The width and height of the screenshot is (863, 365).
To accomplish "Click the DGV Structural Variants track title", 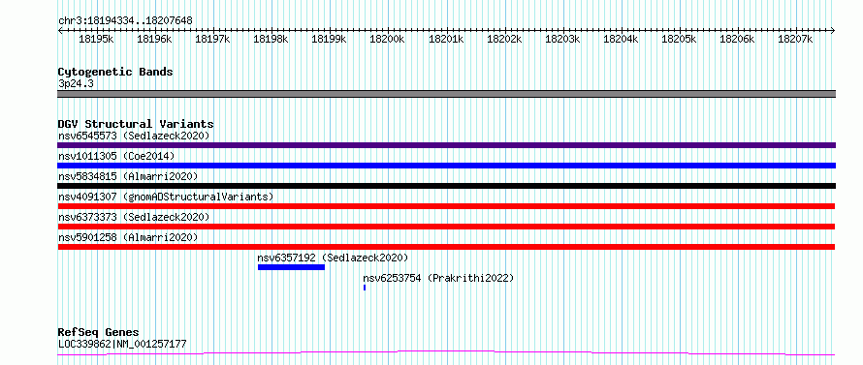I will [x=136, y=124].
